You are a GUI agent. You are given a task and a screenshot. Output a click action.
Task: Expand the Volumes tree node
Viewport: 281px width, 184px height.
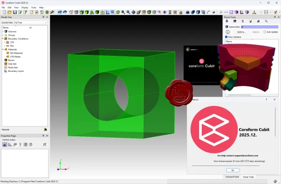[3, 31]
